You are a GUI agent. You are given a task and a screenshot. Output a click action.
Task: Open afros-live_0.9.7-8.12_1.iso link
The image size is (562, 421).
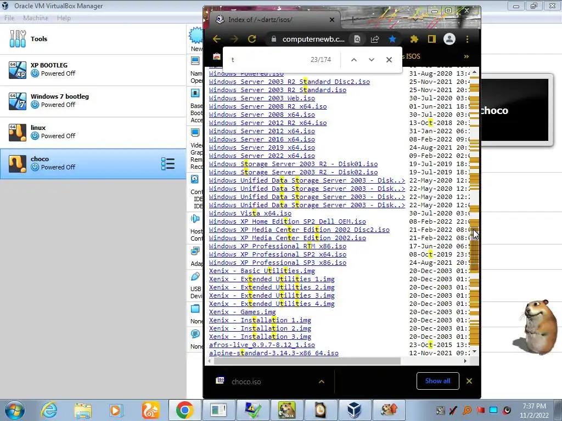click(262, 345)
